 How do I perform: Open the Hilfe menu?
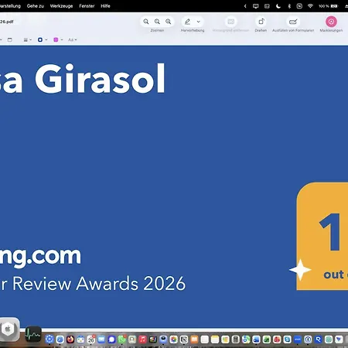tap(105, 6)
